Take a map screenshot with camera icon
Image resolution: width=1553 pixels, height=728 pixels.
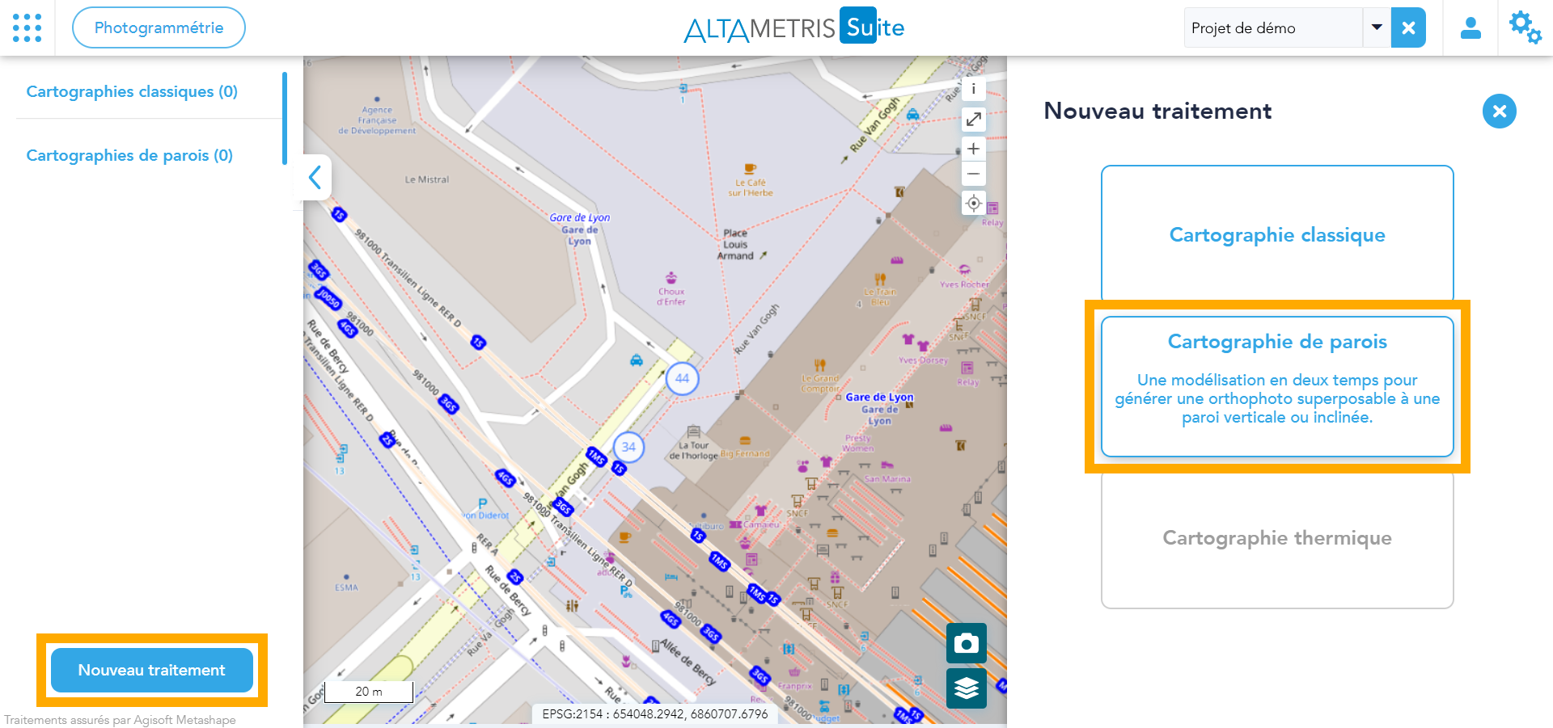966,643
